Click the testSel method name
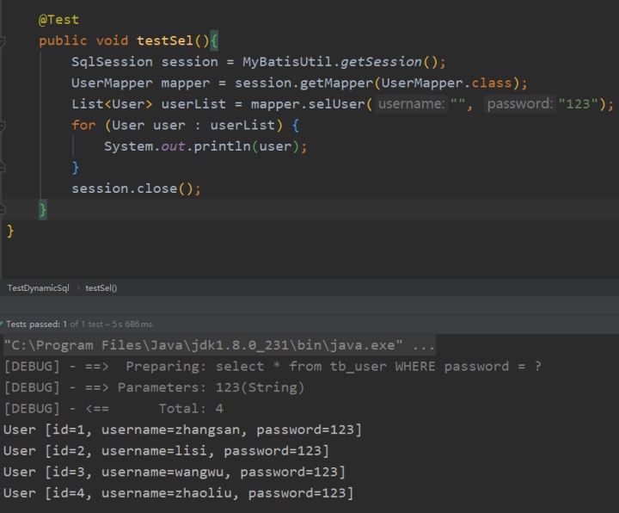Viewport: 619px width, 513px height. pos(164,40)
